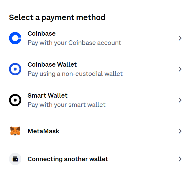Click the "Select a payment method" heading

(57, 17)
